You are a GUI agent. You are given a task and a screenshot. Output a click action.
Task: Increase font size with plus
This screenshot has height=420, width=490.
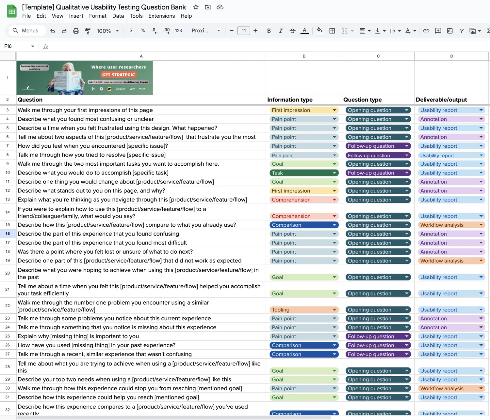point(255,31)
